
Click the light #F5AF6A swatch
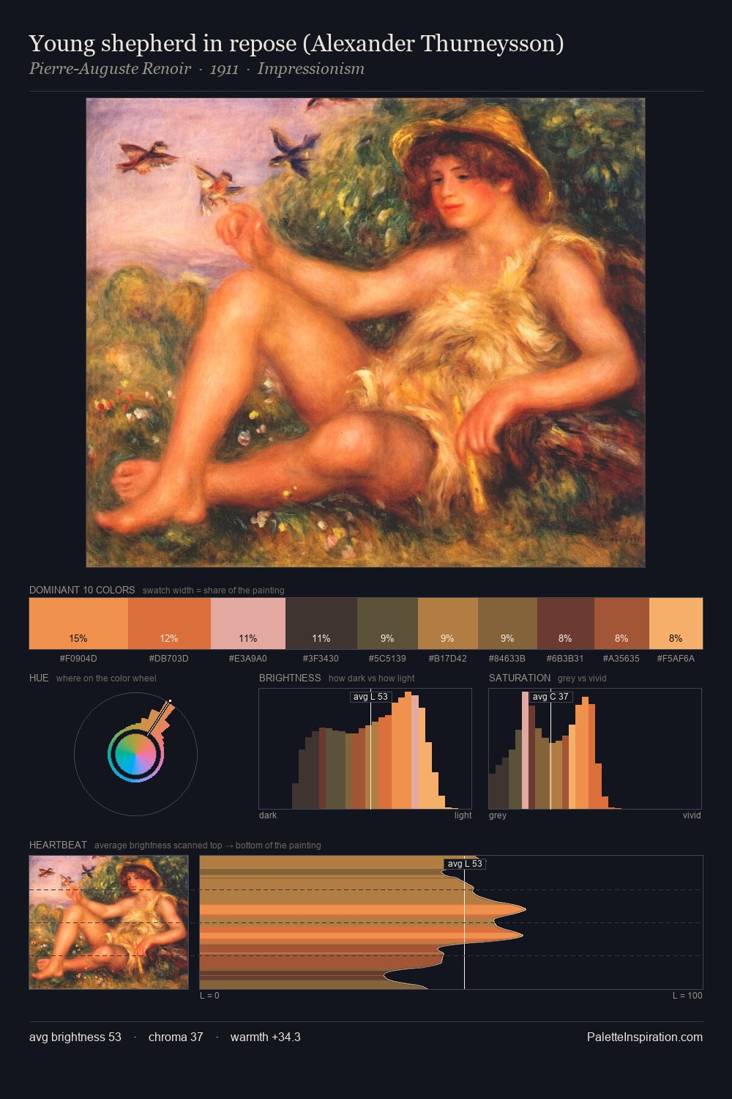(676, 623)
